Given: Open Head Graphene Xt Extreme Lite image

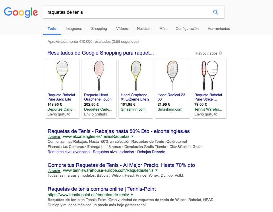Looking at the screenshot, I should tap(136, 75).
